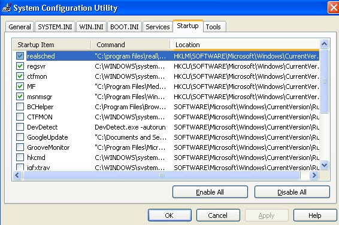This screenshot has height=225, width=339.
Task: Select the DevDetect item name
Action: click(43, 127)
